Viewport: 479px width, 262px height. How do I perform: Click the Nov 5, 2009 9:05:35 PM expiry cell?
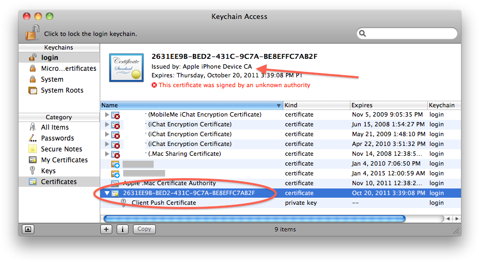pyautogui.click(x=387, y=114)
